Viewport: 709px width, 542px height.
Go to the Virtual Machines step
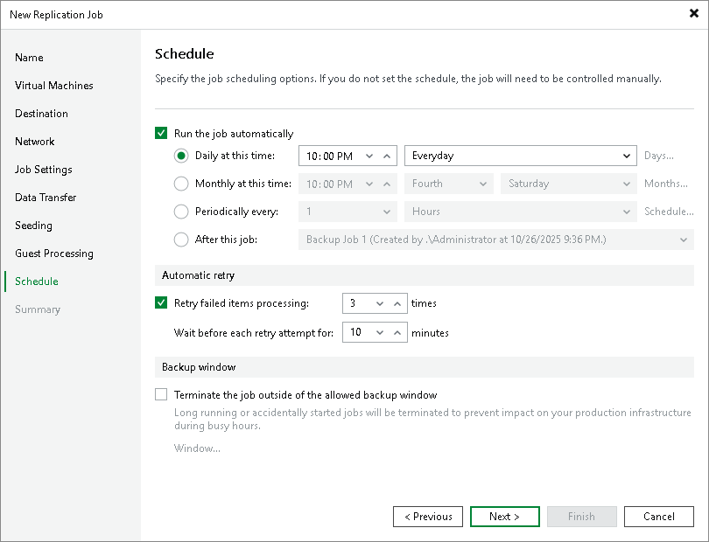53,86
